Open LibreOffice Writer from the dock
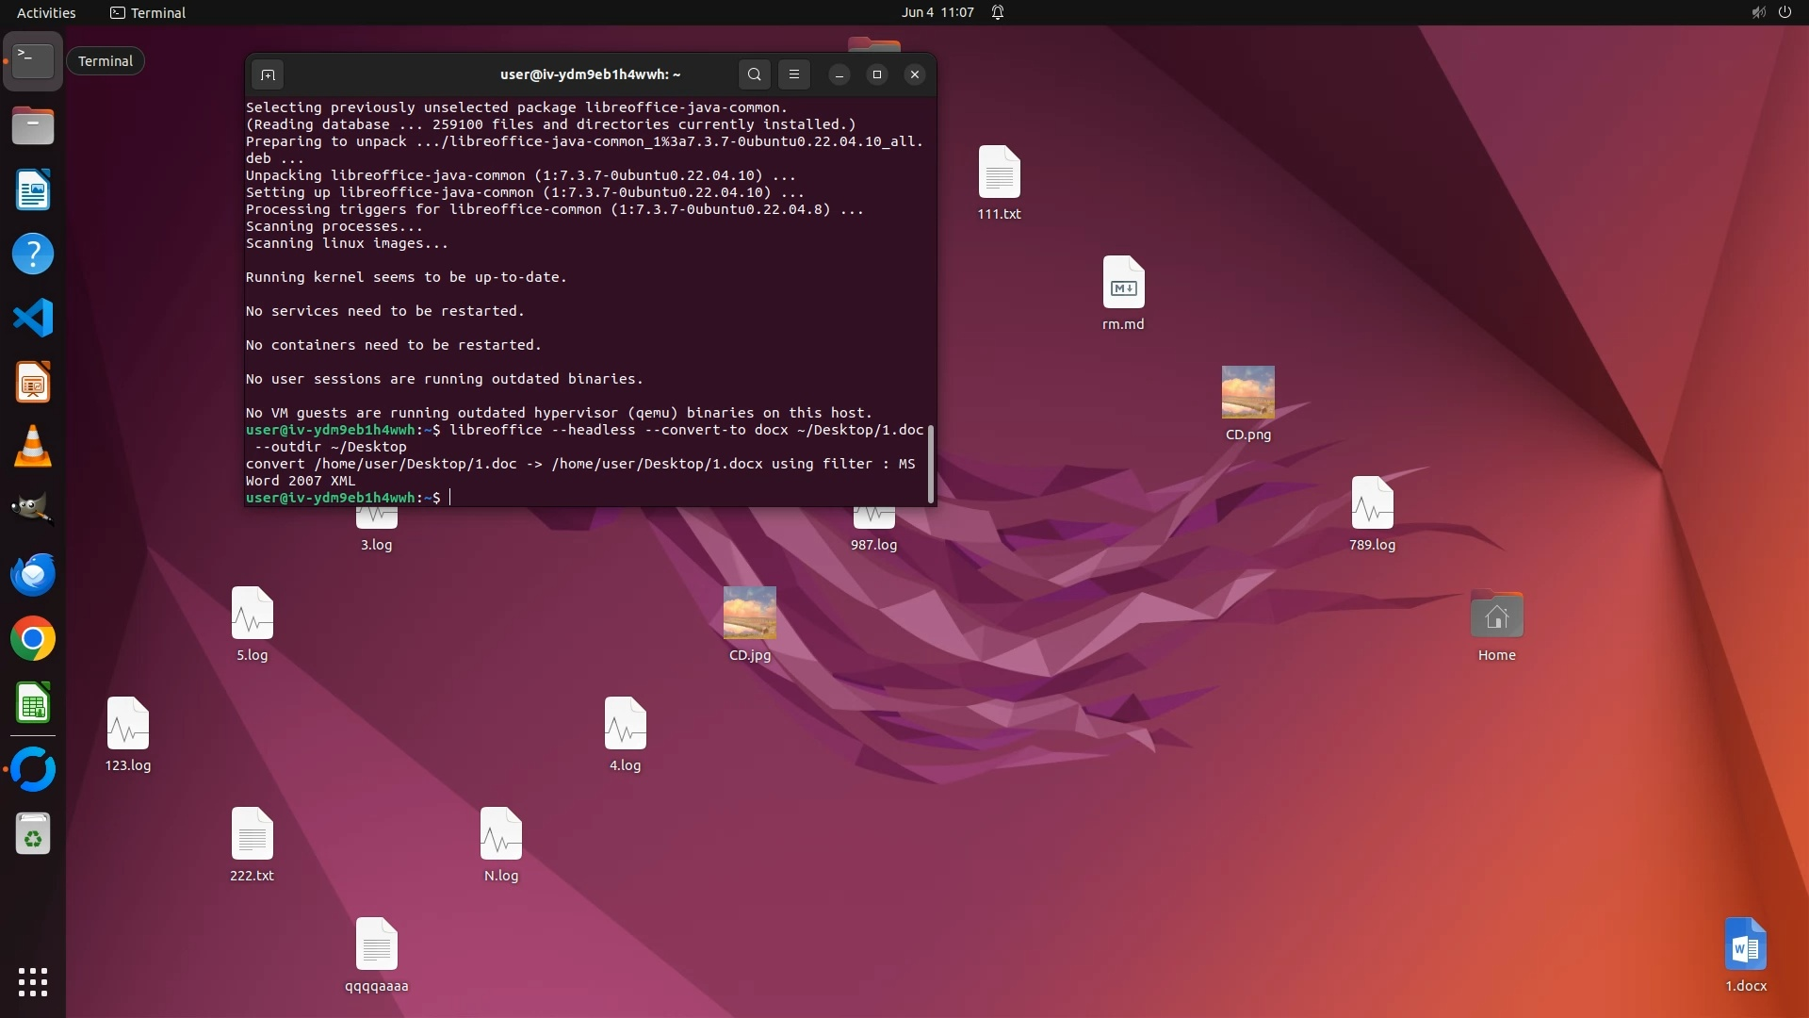The height and width of the screenshot is (1018, 1809). click(33, 190)
